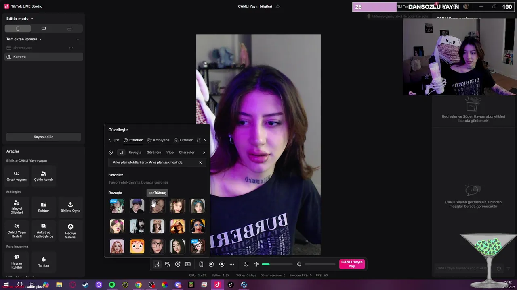Viewport: 517px width, 290px height.
Task: Select portrait phone layout mode
Action: [17, 29]
